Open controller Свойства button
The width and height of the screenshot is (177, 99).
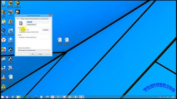coord(46,30)
